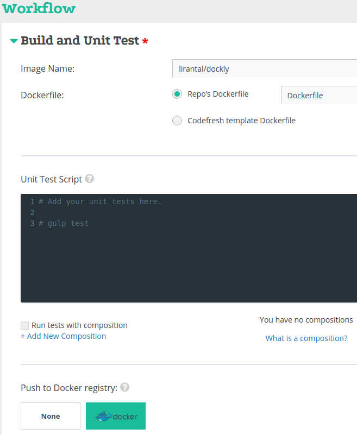Click the Run tests with composition label
The height and width of the screenshot is (435, 357).
point(79,325)
